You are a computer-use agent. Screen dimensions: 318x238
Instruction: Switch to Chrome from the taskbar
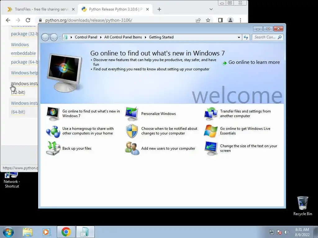coord(66,232)
